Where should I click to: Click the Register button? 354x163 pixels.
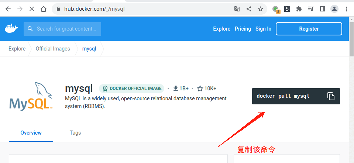pyautogui.click(x=309, y=29)
